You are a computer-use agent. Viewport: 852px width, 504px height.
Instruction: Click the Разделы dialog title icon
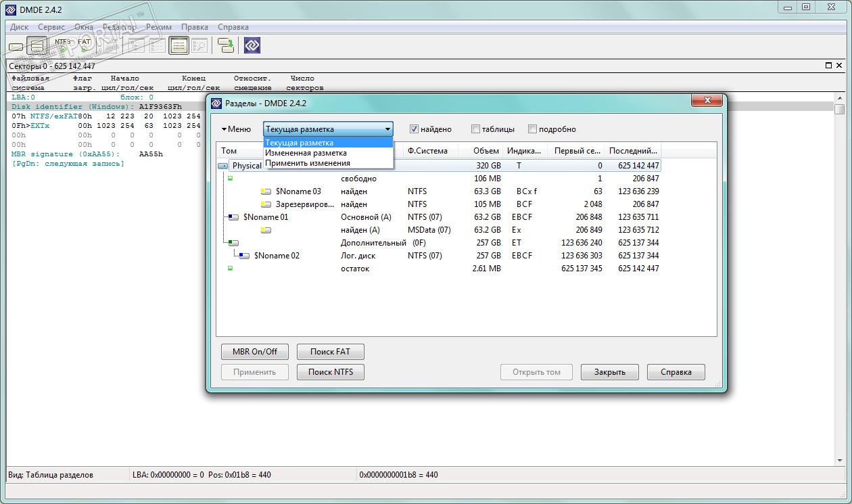(216, 104)
